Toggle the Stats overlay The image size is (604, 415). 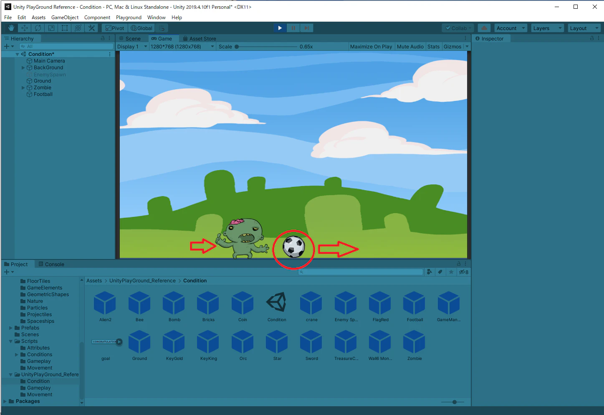point(434,47)
